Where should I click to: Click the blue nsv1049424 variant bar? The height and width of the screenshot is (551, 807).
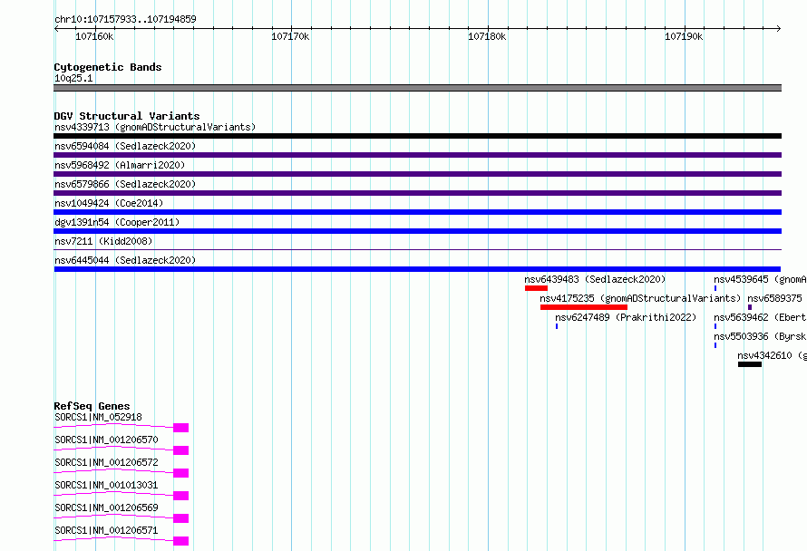[x=417, y=212]
